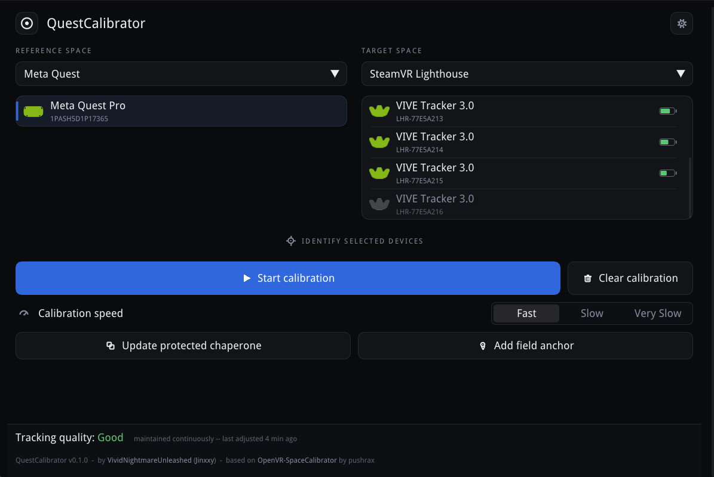Click tracker icon for LHR-77E5A215
The width and height of the screenshot is (714, 477).
click(379, 173)
